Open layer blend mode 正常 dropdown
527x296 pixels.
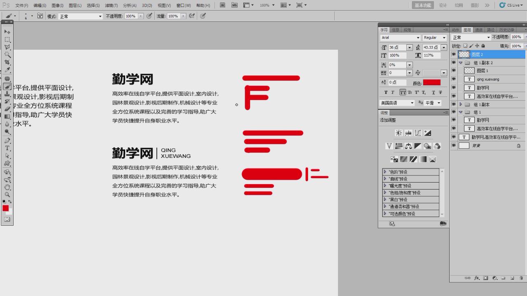point(471,37)
